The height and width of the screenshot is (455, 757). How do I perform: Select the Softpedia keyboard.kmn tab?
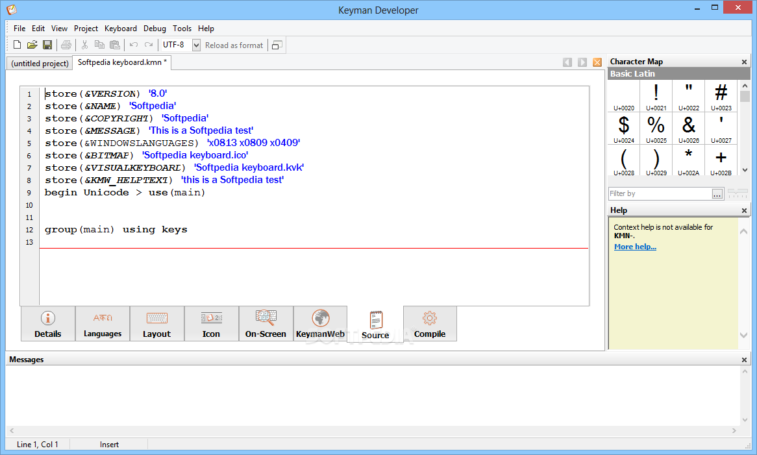[x=121, y=62]
